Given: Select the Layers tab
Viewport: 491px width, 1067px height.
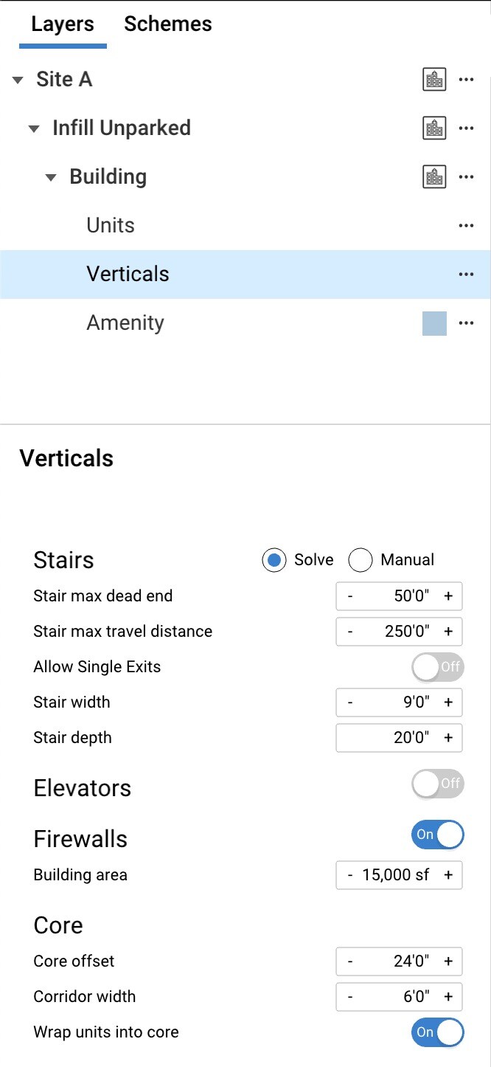Looking at the screenshot, I should pos(63,24).
